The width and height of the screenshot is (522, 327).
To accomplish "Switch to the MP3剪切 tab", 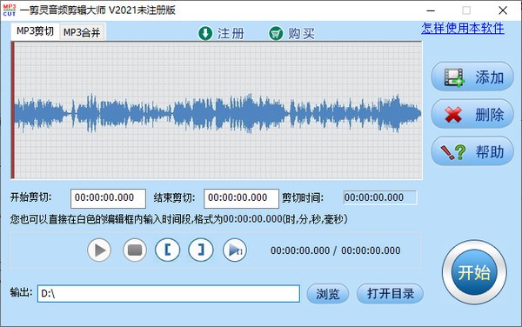I will (35, 31).
